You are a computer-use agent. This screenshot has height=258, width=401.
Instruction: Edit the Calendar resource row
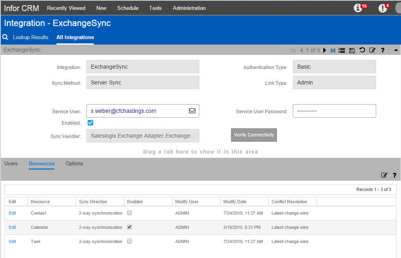coord(12,227)
